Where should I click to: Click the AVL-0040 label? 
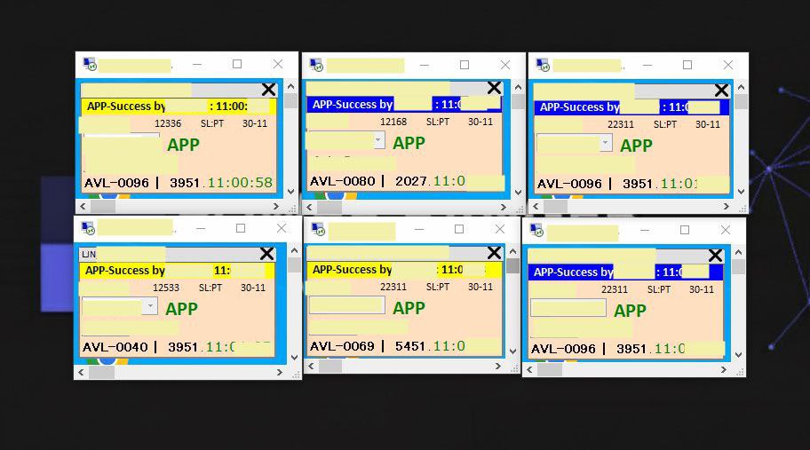pos(115,347)
